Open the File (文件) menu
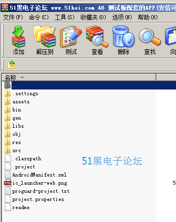The width and height of the screenshot is (176, 222). [13, 17]
